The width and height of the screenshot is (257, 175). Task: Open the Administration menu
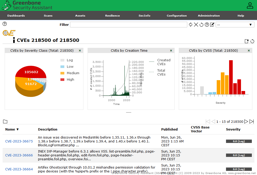(209, 16)
